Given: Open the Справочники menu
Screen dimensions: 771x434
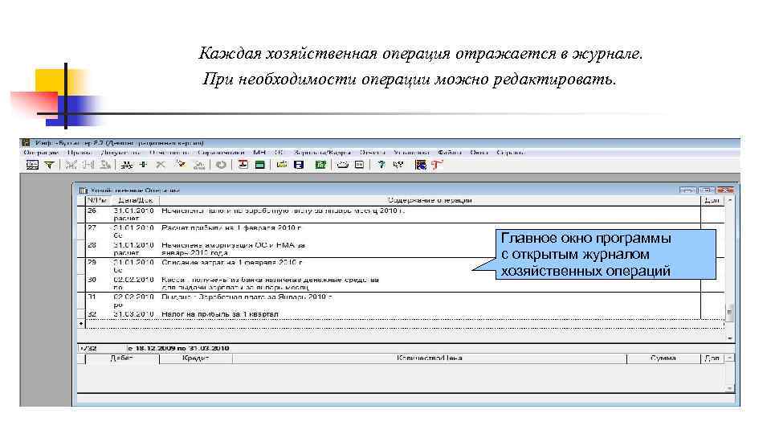Looking at the screenshot, I should (x=221, y=153).
